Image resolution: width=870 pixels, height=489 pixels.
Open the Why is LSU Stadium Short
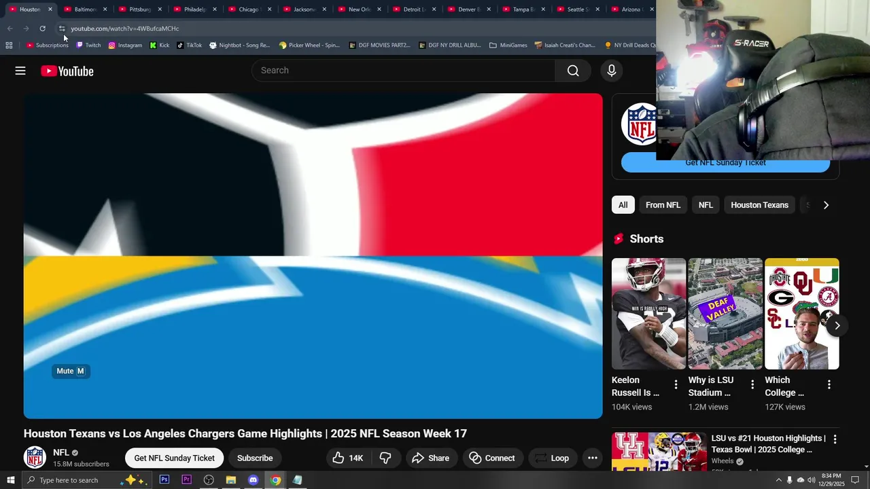tap(725, 314)
